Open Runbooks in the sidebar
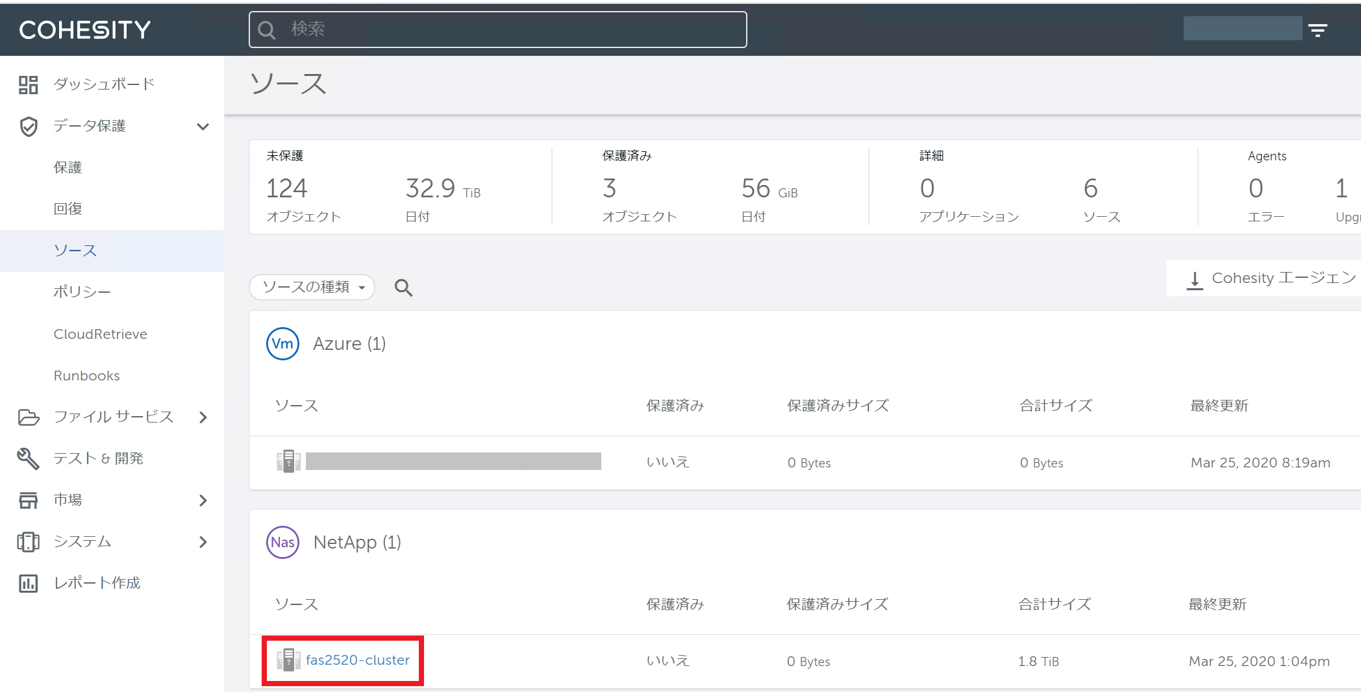1361x692 pixels. (x=87, y=375)
